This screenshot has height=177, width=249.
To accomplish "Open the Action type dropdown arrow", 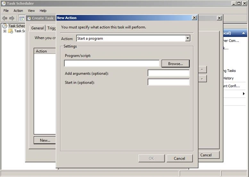I will click(188, 38).
